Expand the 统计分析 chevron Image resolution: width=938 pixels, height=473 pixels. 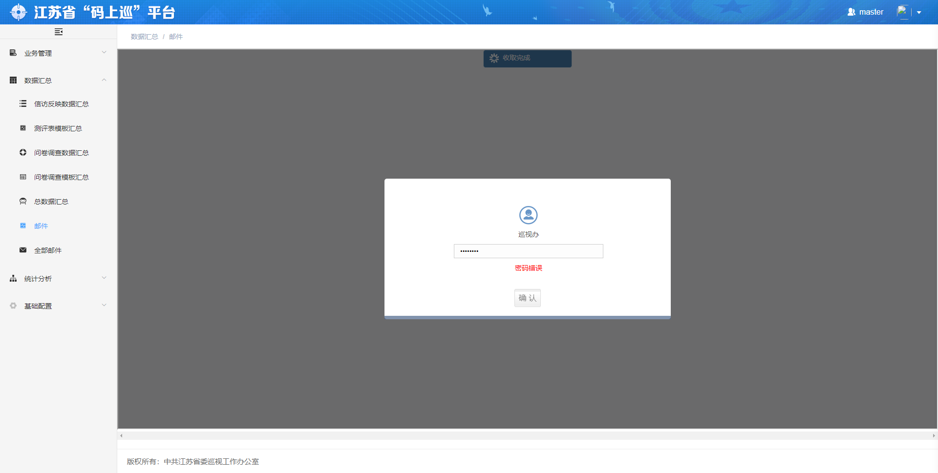pos(104,278)
